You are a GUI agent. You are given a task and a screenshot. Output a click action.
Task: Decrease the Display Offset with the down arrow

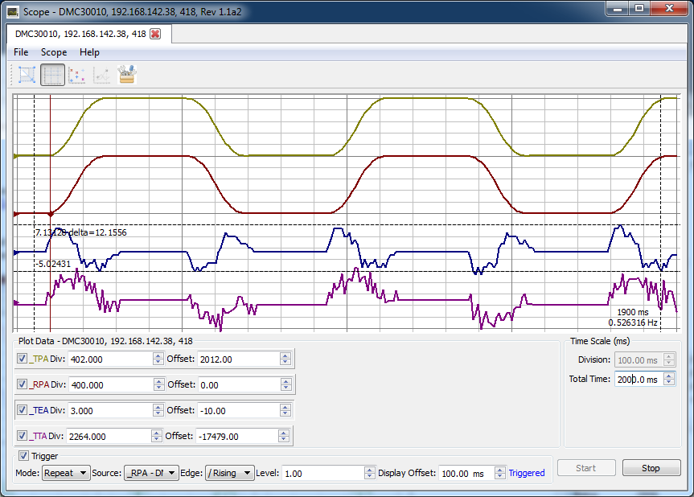499,476
